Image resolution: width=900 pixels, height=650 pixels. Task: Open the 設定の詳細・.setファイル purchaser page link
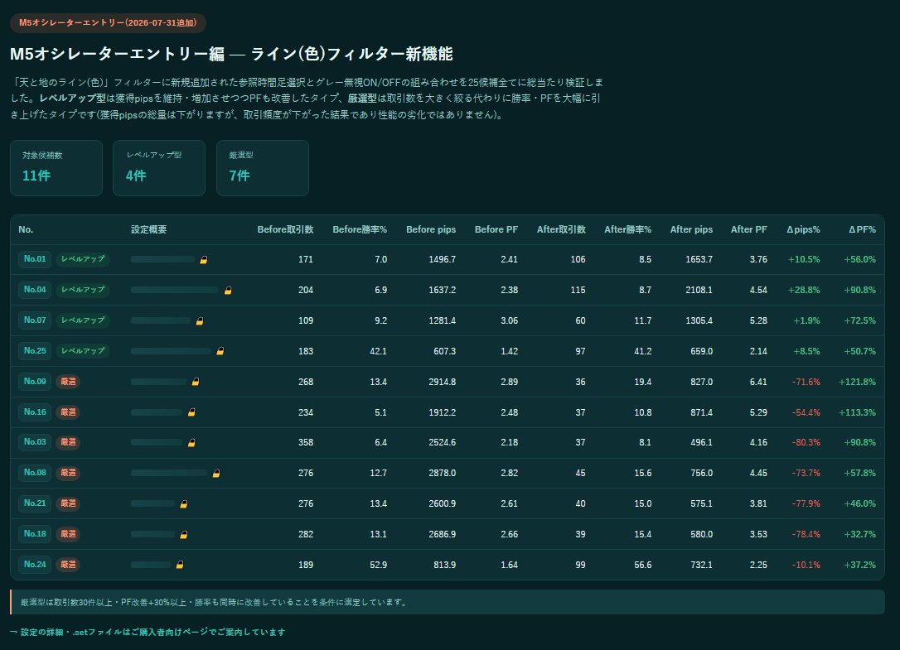[148, 632]
